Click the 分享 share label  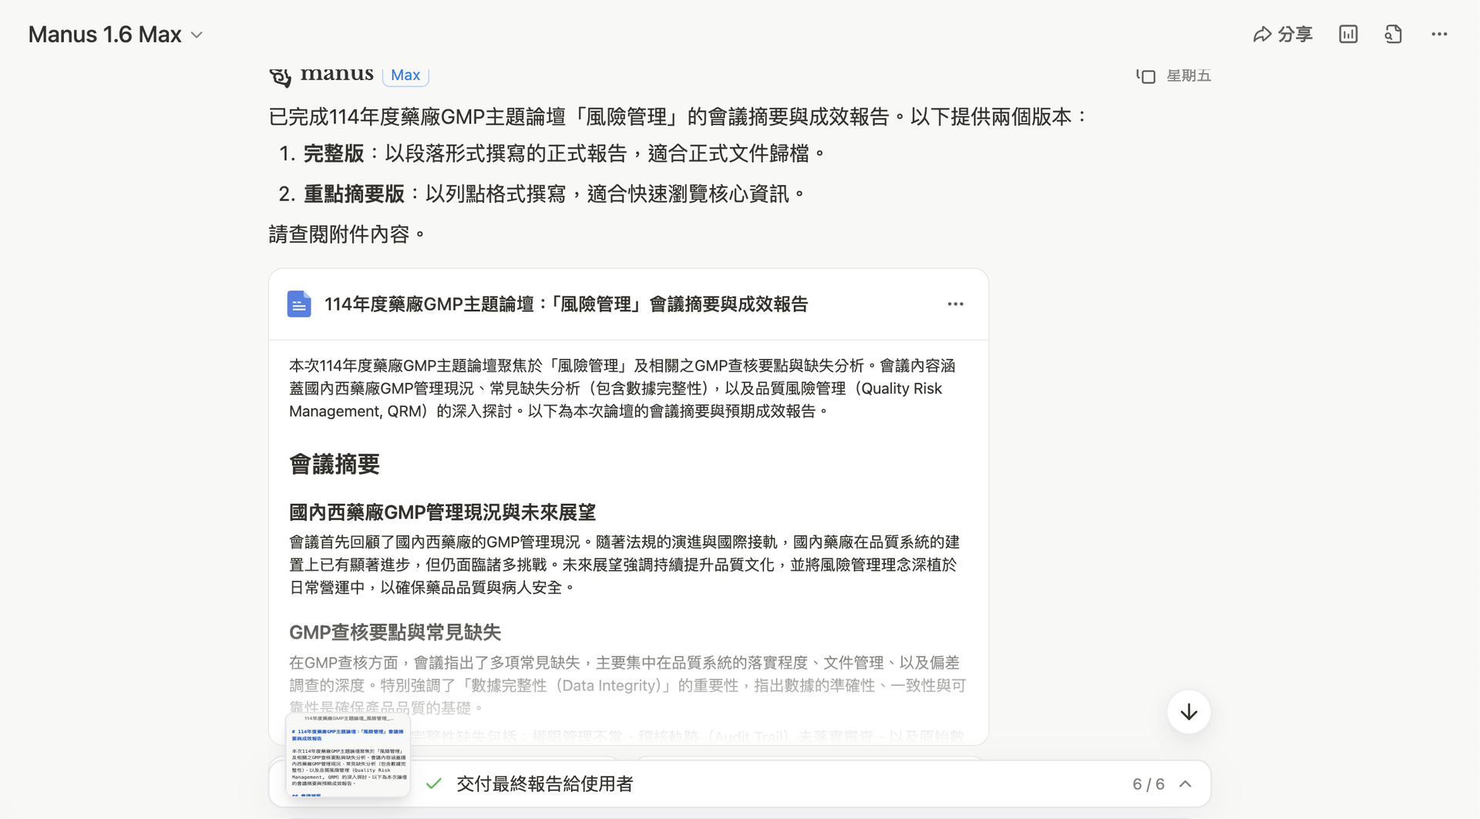1295,35
